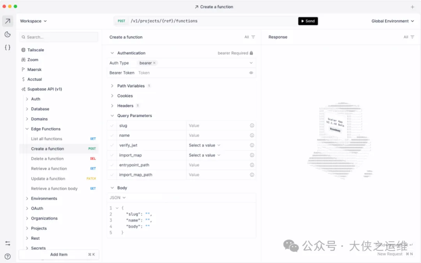Click the lock icon next to bearer Required
421x263 pixels.
251,53
